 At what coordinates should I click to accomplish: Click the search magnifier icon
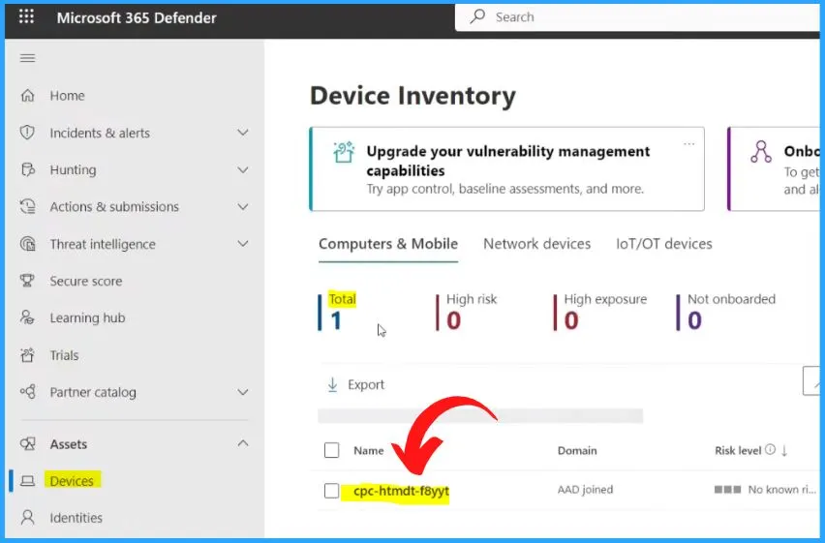[x=477, y=16]
